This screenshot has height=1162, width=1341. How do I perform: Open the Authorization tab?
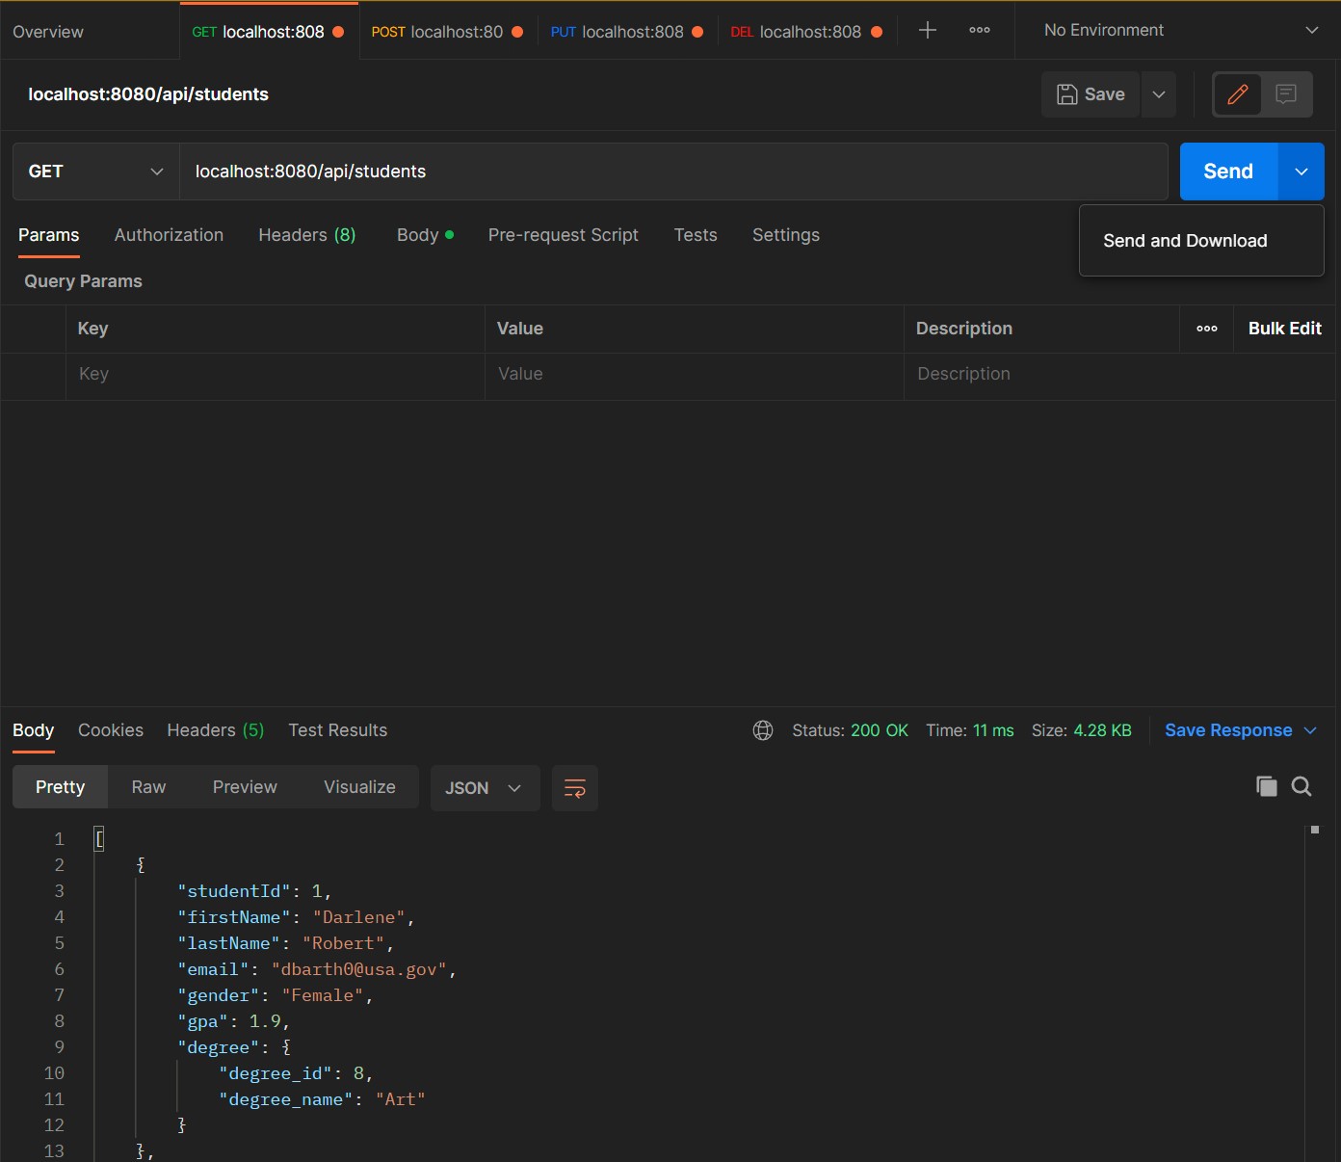(169, 235)
